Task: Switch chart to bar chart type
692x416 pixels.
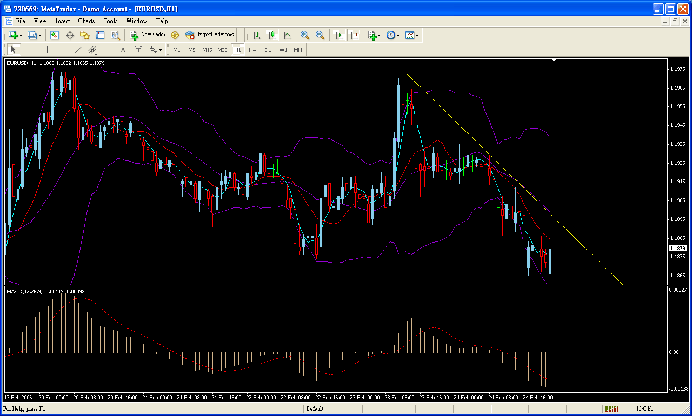Action: click(257, 35)
